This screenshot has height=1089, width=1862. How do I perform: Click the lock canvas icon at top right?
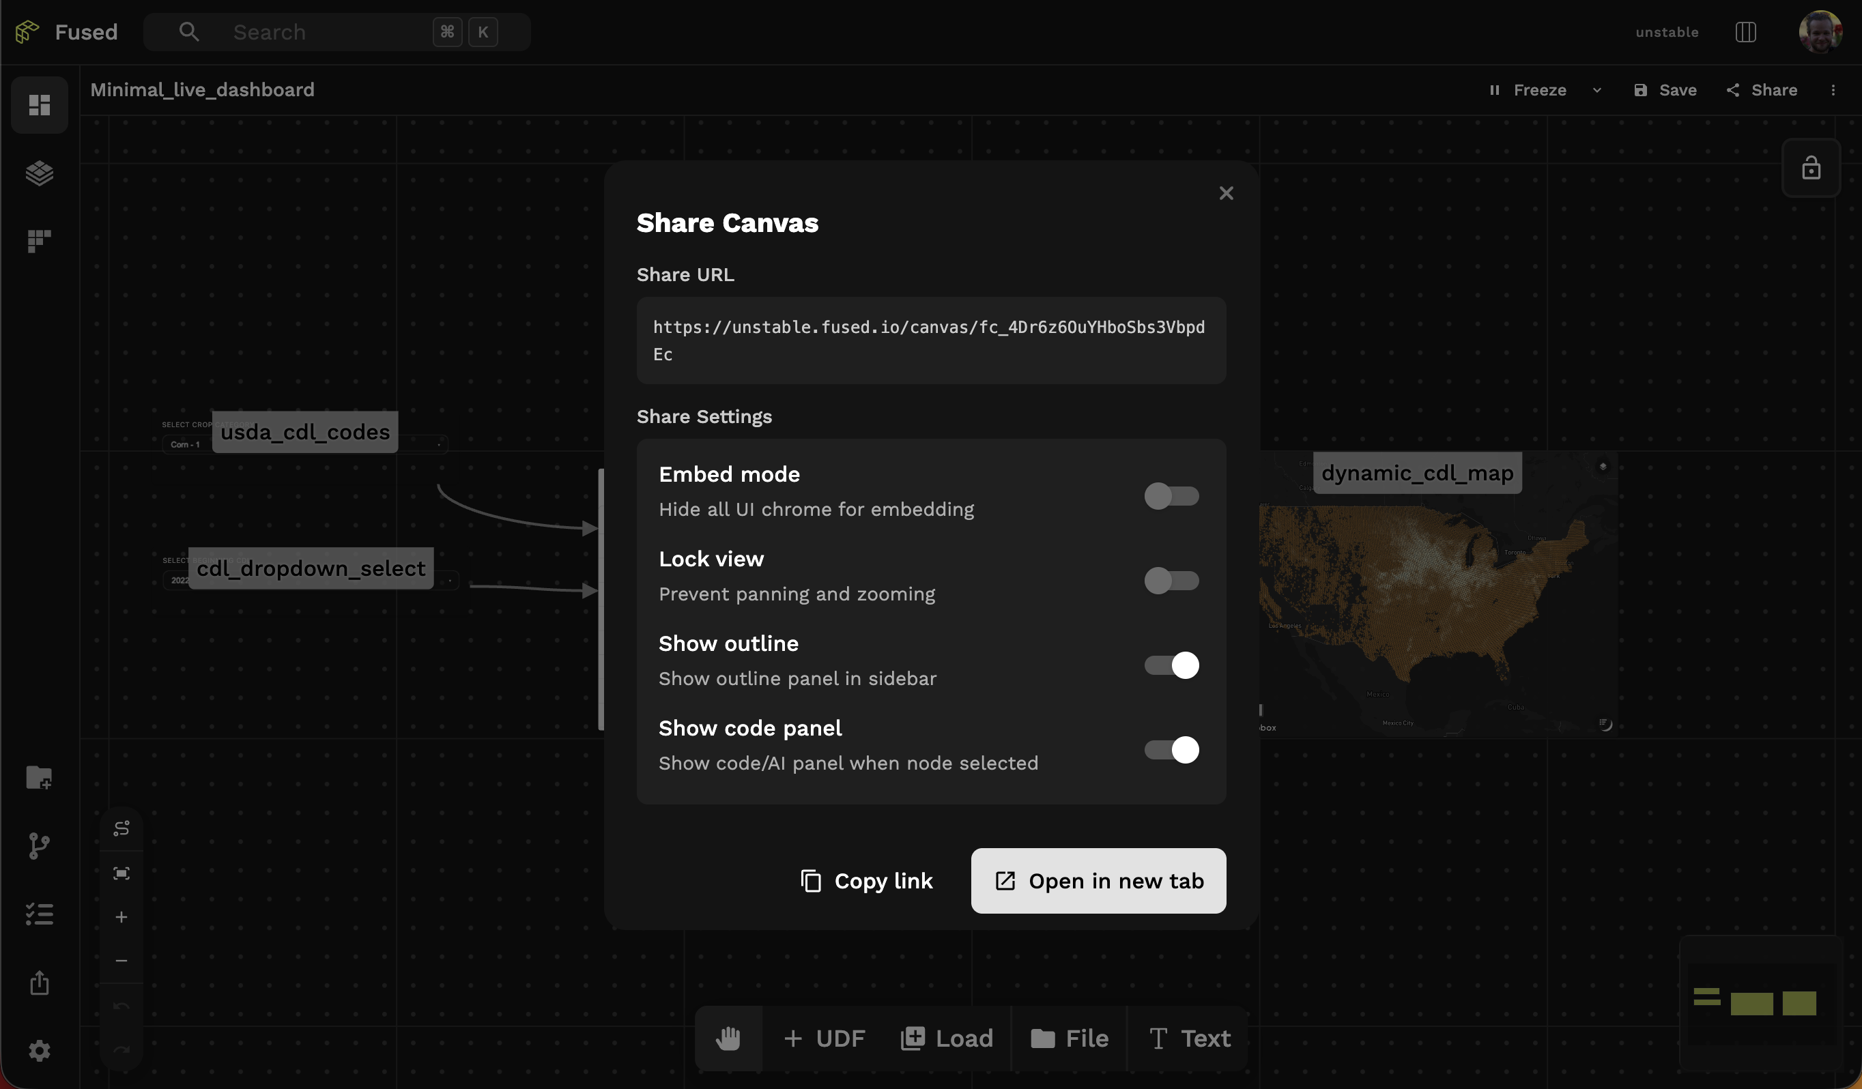[1811, 168]
